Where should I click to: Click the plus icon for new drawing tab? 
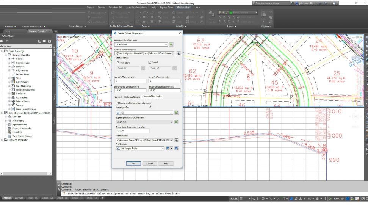pyautogui.click(x=56, y=31)
